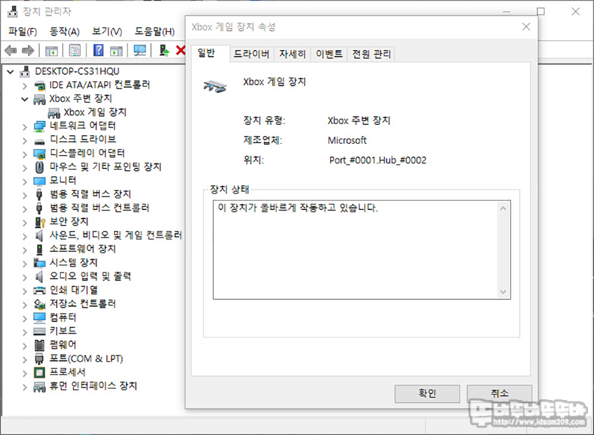Screen dimensions: 594x435
Task: Click the 확인 button
Action: pyautogui.click(x=427, y=393)
